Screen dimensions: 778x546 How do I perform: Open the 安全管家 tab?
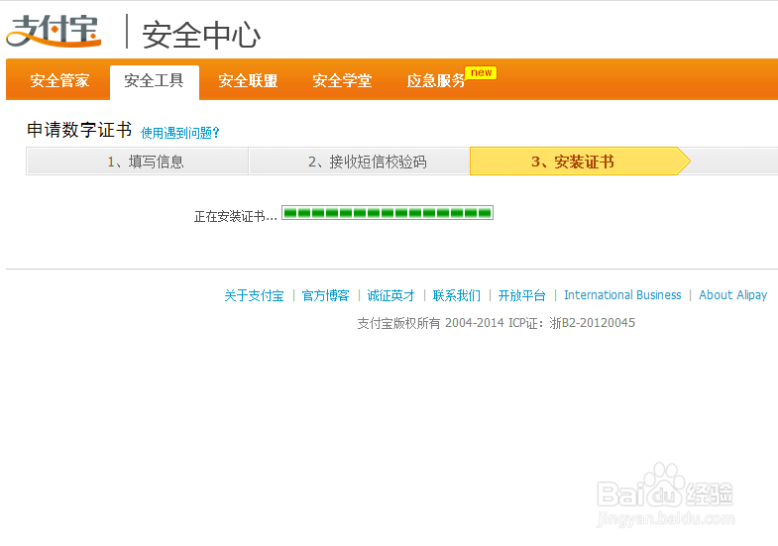pyautogui.click(x=59, y=80)
